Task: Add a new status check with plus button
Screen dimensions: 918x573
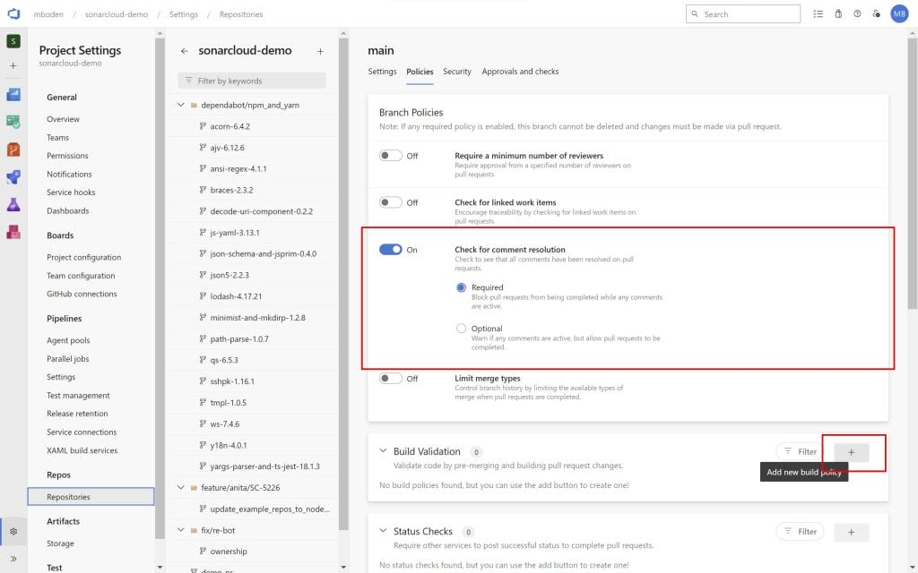Action: pyautogui.click(x=852, y=532)
